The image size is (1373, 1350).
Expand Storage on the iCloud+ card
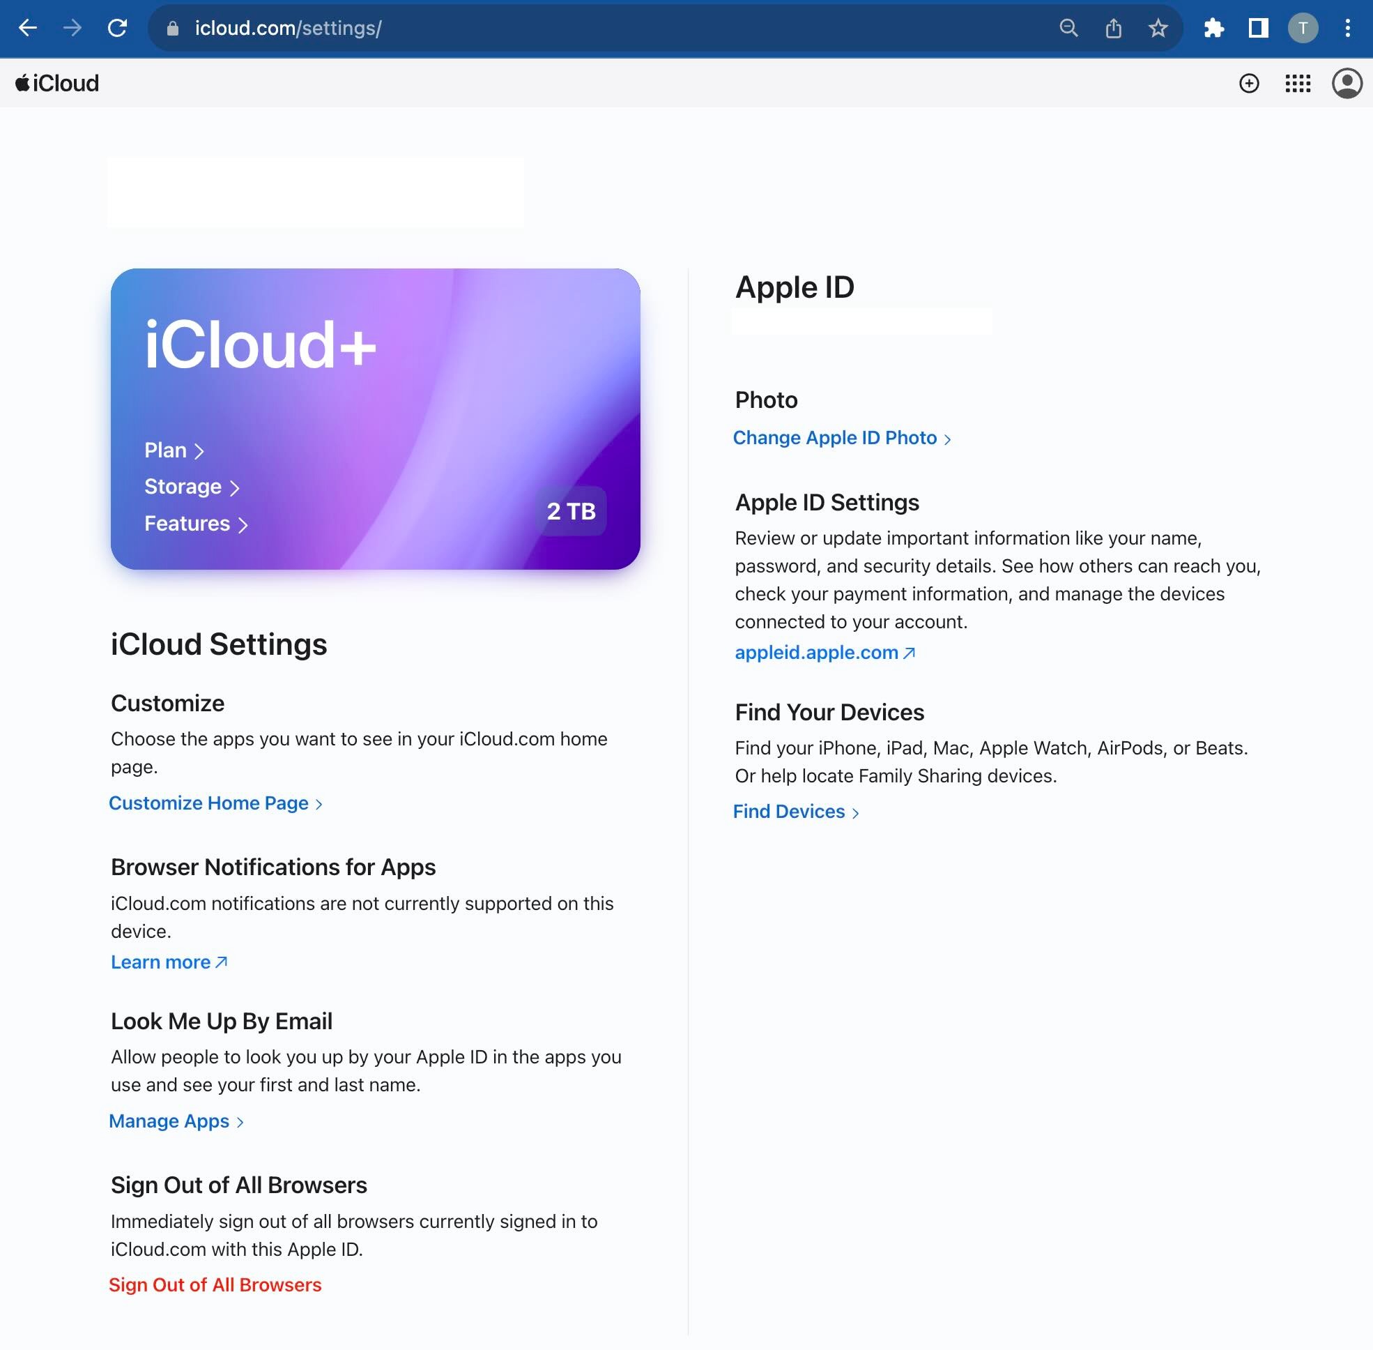pyautogui.click(x=192, y=487)
